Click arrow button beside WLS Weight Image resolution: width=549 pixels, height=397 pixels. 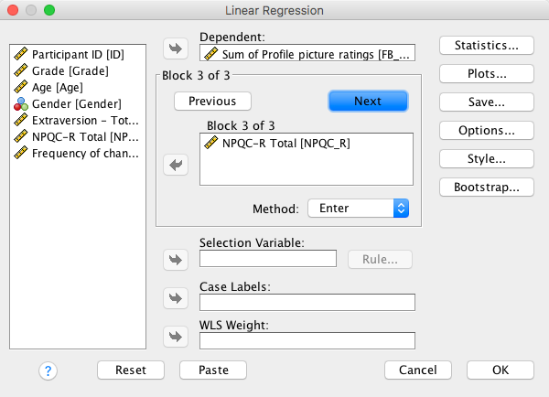[174, 337]
